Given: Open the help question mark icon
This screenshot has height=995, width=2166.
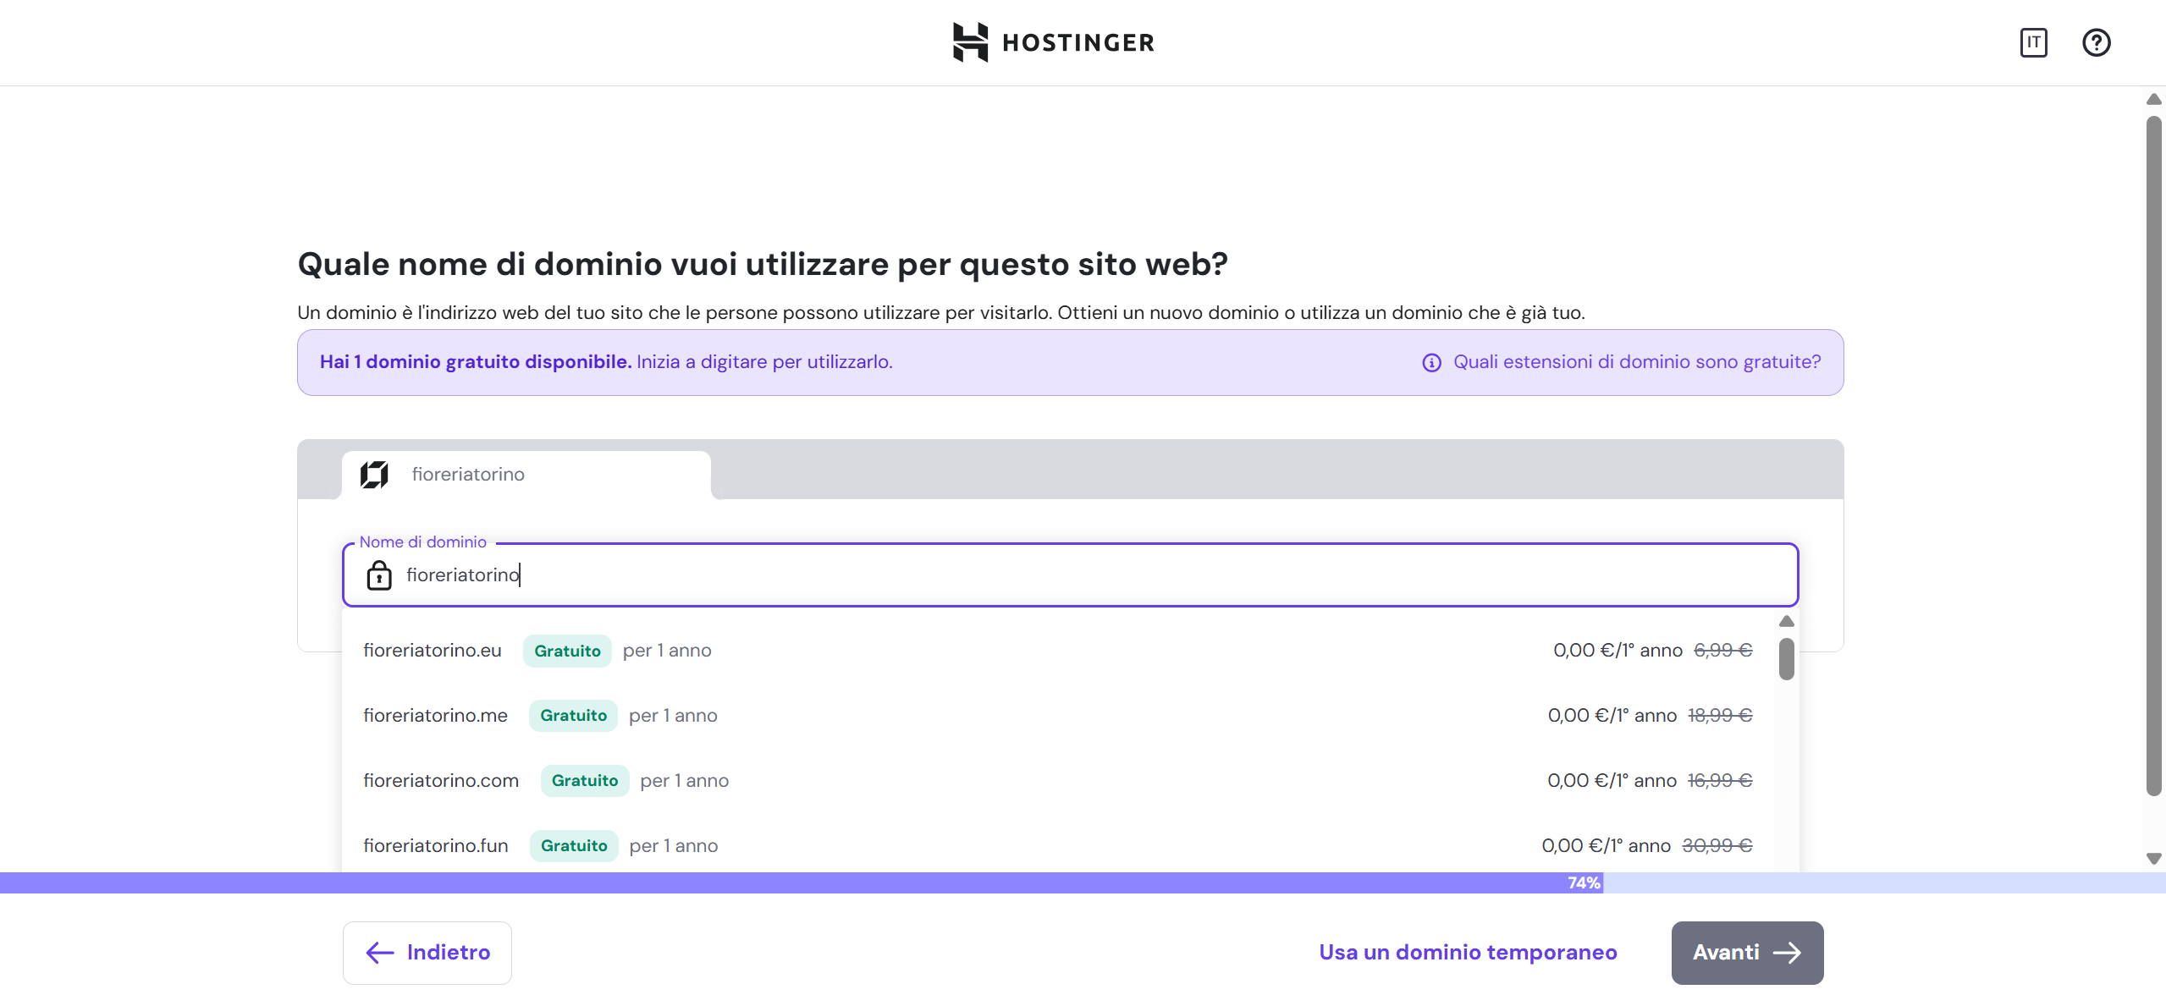Looking at the screenshot, I should pos(2096,42).
